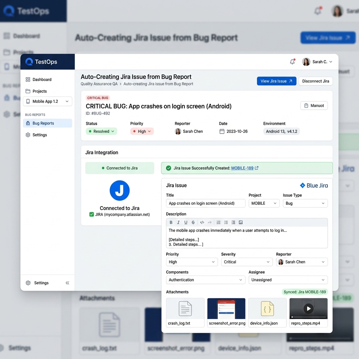
Task: Click the Manuot button
Action: coord(314,106)
